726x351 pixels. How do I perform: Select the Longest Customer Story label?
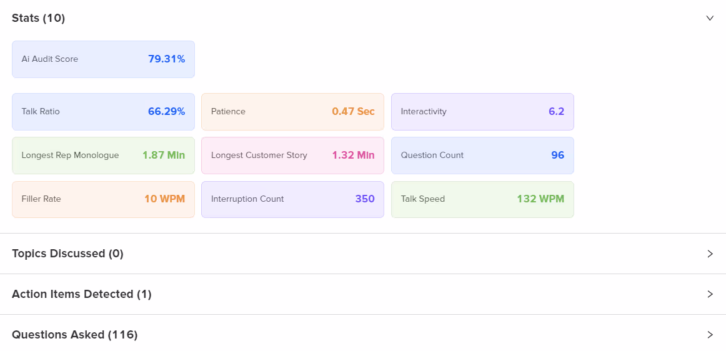(259, 155)
